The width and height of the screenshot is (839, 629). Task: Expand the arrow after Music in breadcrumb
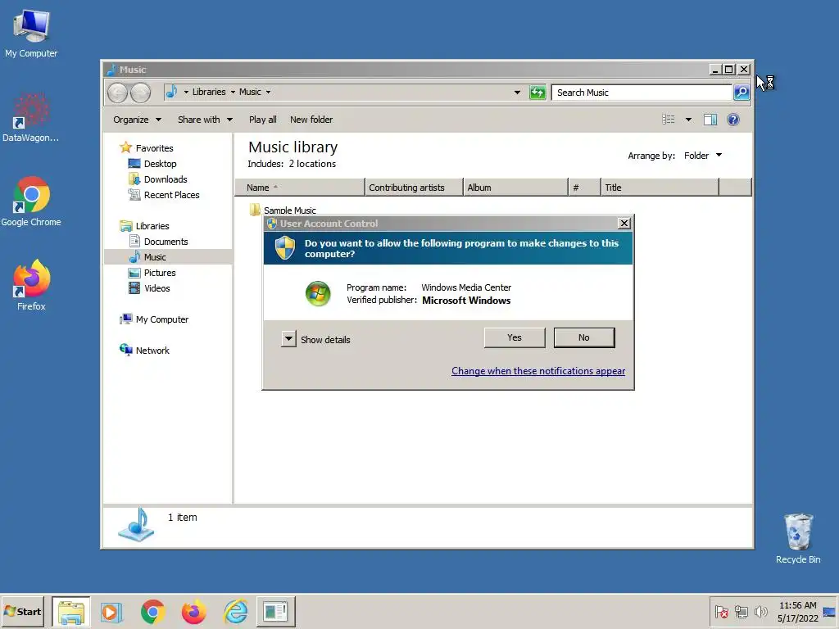pos(268,92)
